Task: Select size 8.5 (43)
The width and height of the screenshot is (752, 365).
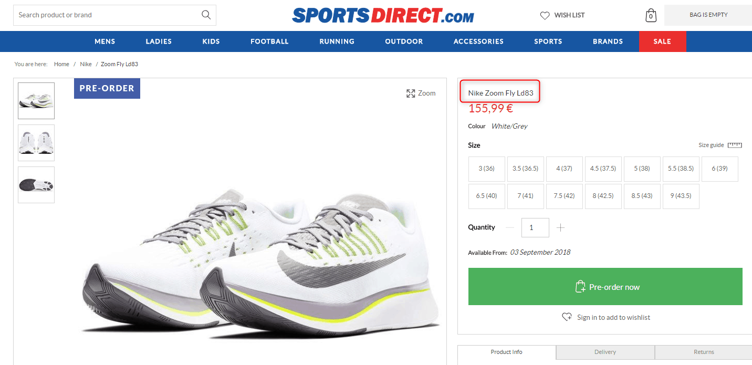Action: click(x=642, y=196)
